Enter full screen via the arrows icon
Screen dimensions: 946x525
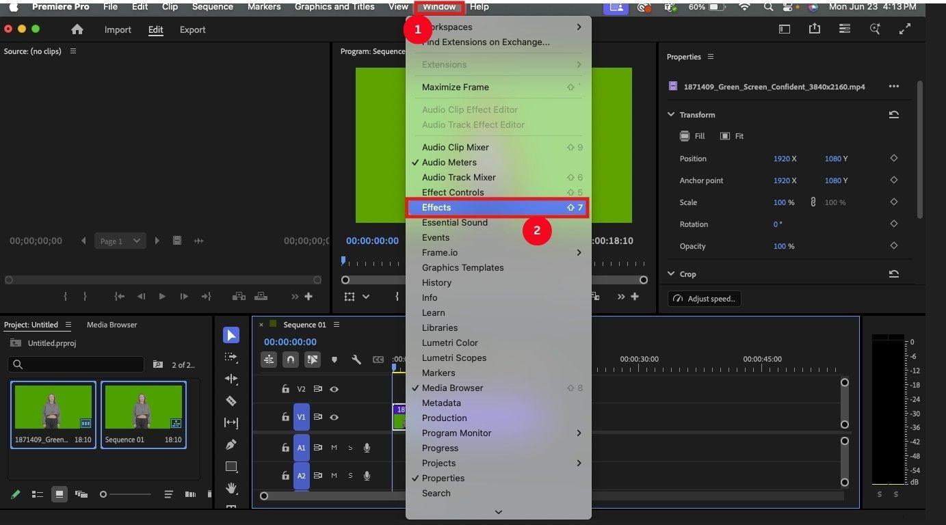point(905,29)
